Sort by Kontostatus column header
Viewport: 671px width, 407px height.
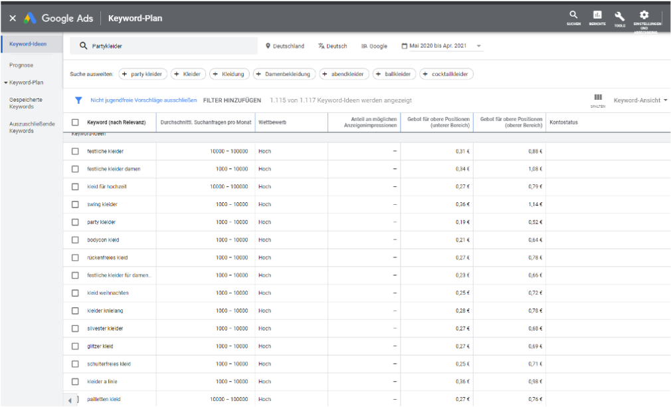click(x=563, y=122)
